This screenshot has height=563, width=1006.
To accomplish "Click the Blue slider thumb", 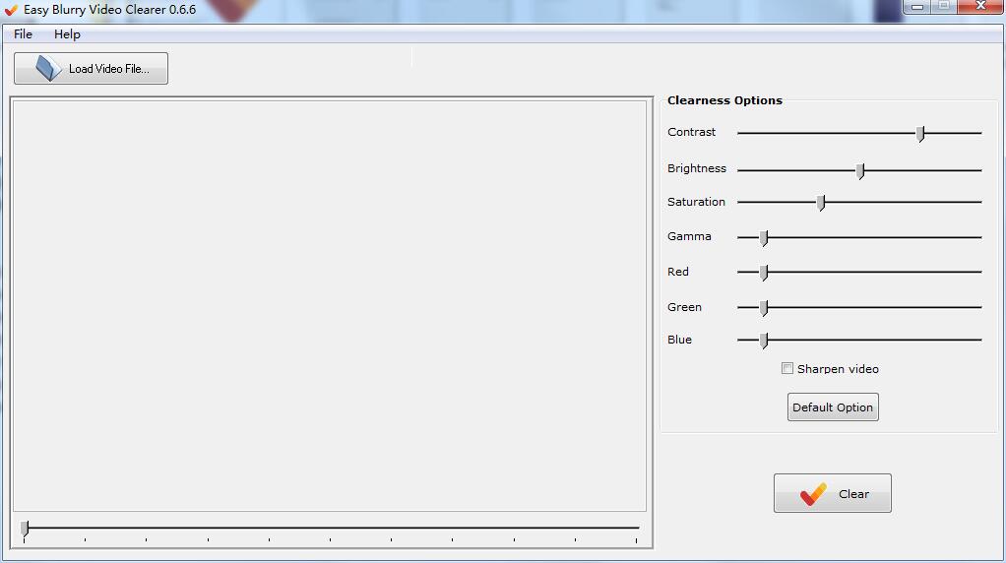I will pos(764,340).
